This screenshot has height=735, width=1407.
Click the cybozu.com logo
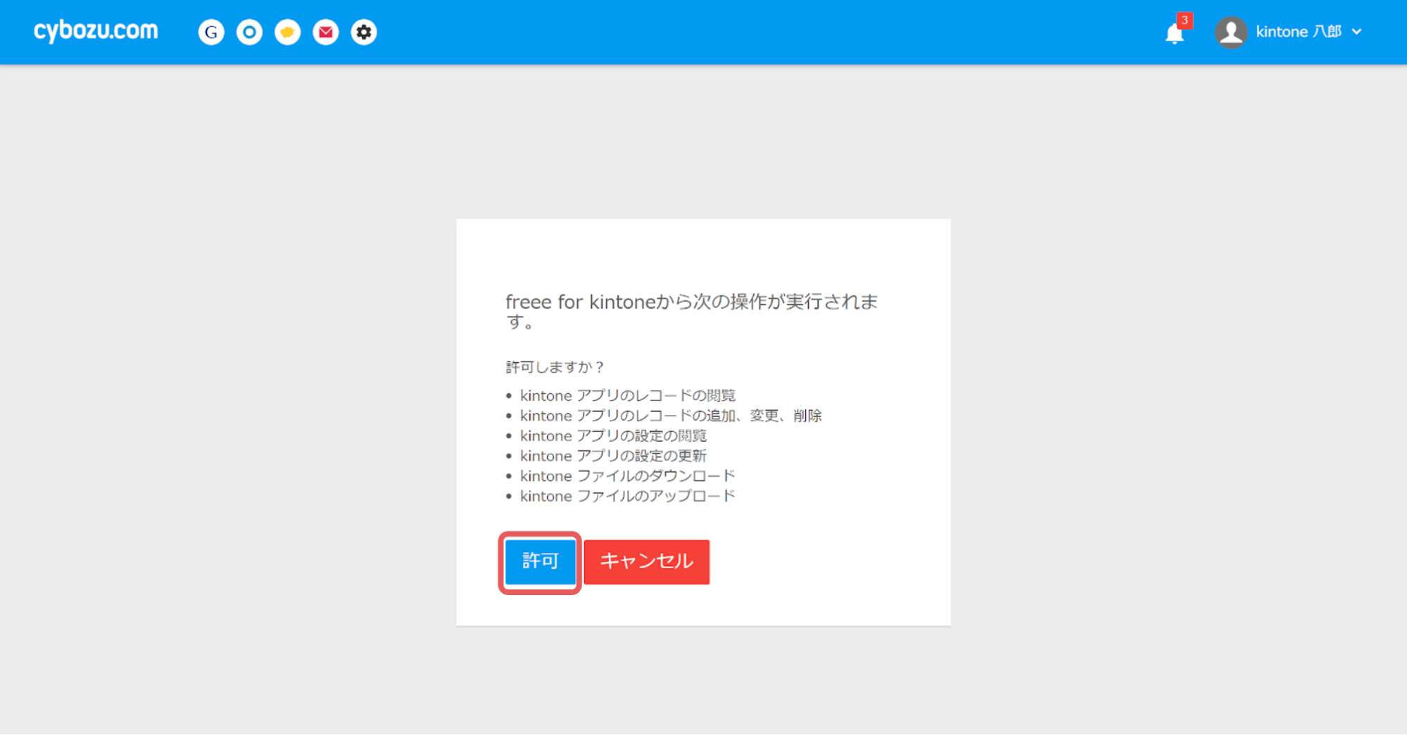point(96,32)
